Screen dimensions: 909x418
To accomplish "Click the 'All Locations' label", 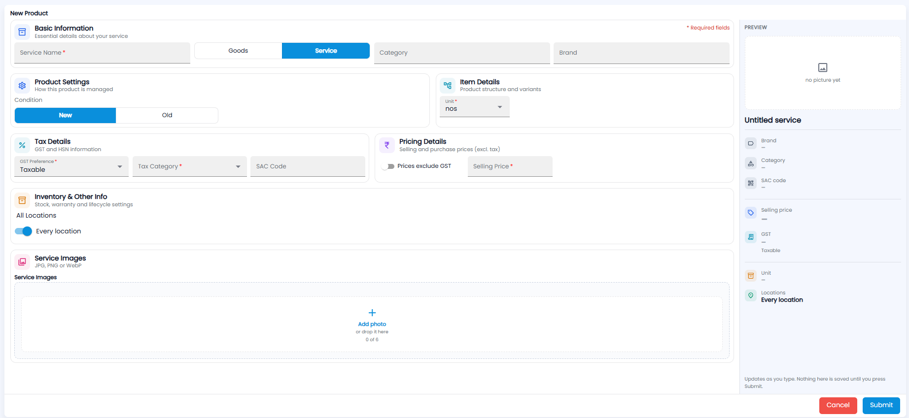I will point(36,216).
